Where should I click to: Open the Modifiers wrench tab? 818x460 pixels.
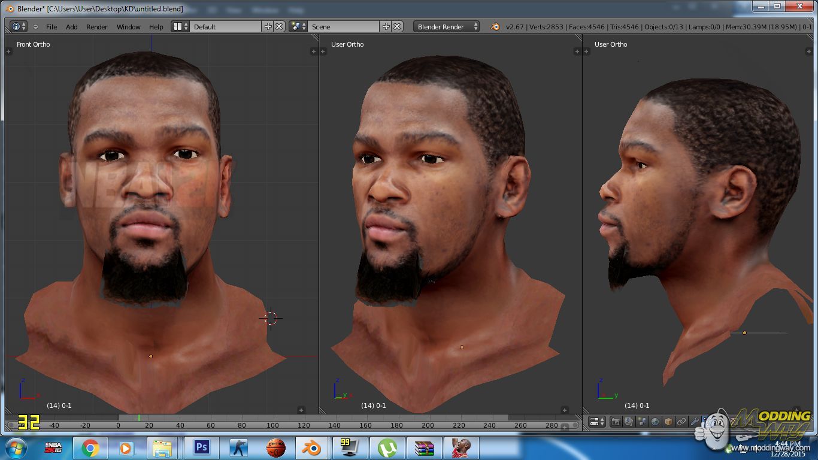pyautogui.click(x=695, y=422)
